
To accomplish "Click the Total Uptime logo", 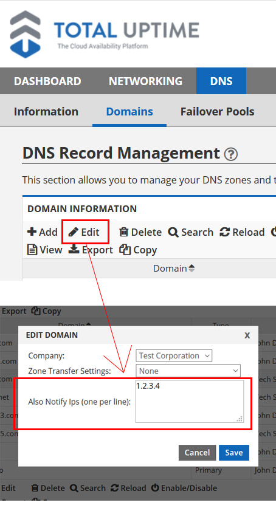I will 105,35.
